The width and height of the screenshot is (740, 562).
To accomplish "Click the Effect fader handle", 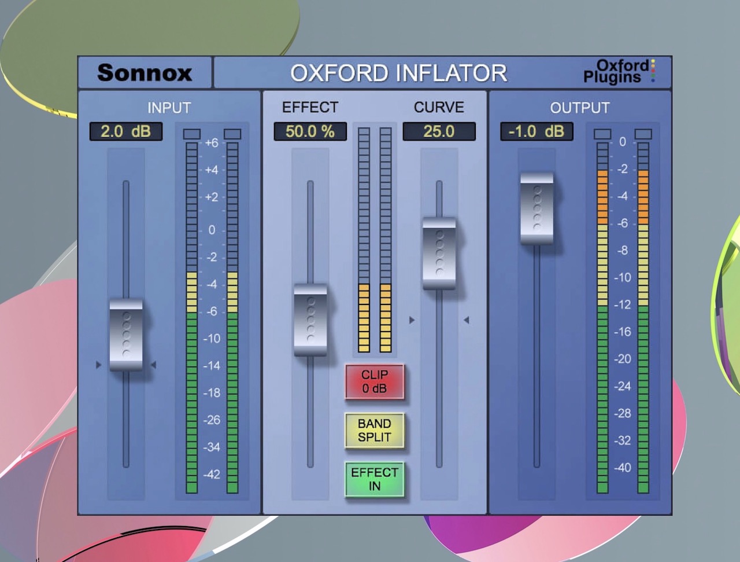I will (310, 319).
